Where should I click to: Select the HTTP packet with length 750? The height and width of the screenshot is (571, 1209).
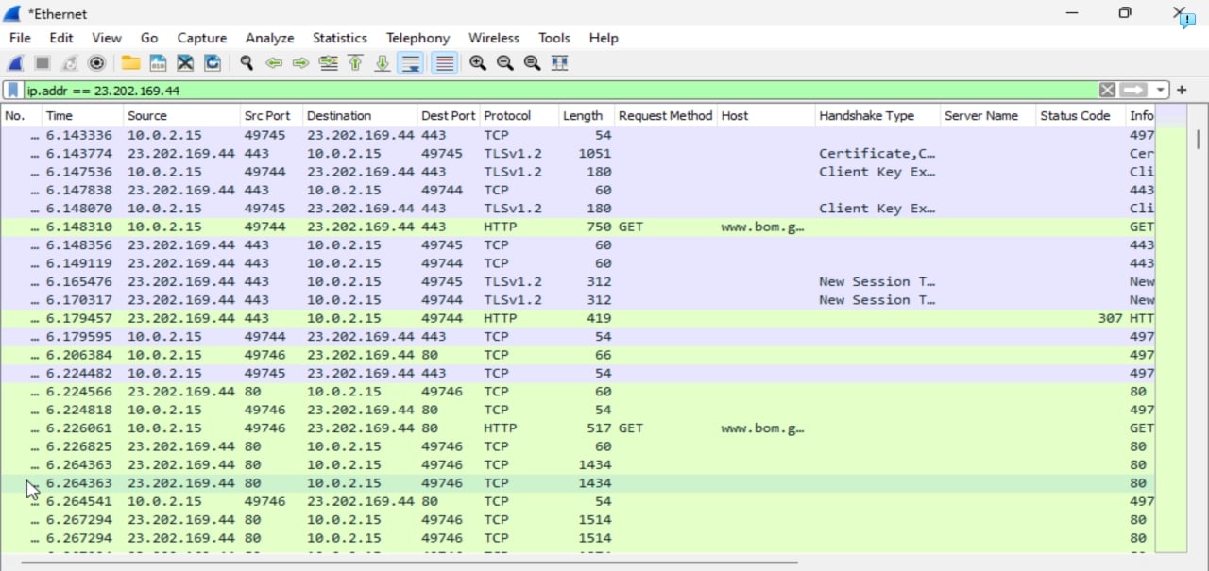click(578, 227)
